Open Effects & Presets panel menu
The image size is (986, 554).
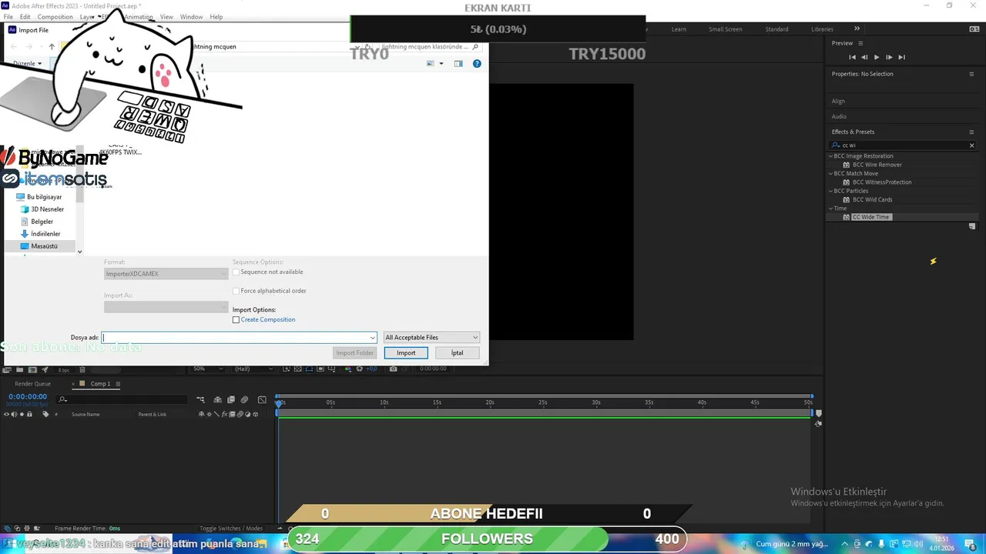pos(971,132)
